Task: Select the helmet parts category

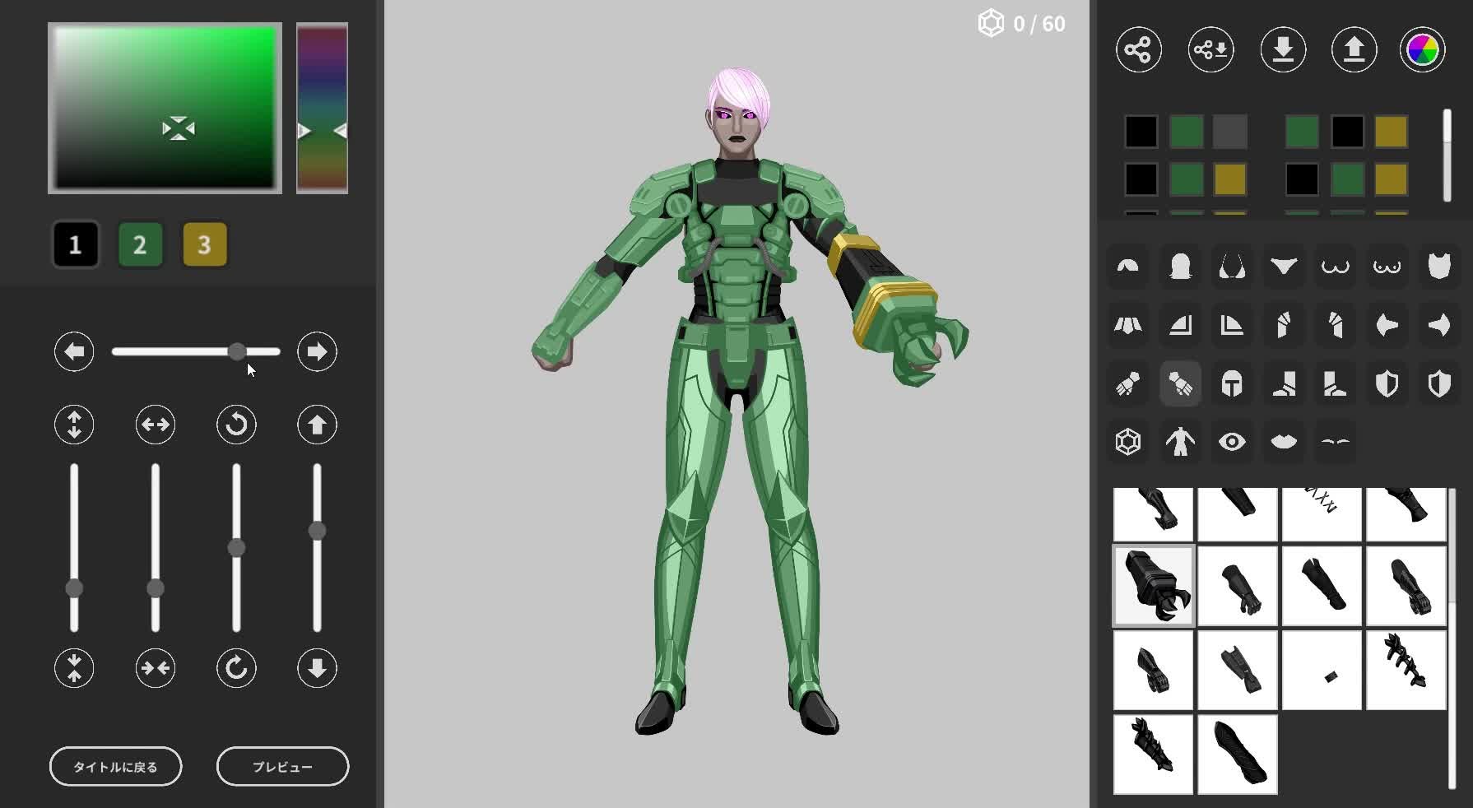Action: pyautogui.click(x=1232, y=383)
